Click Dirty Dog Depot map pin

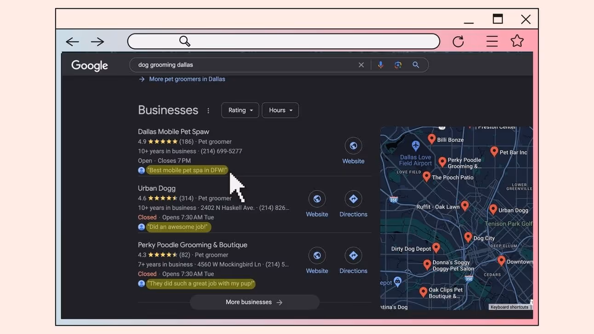pyautogui.click(x=436, y=248)
